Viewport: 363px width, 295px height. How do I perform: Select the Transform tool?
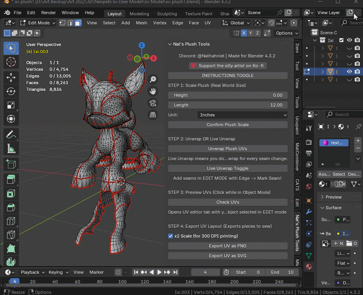11,119
